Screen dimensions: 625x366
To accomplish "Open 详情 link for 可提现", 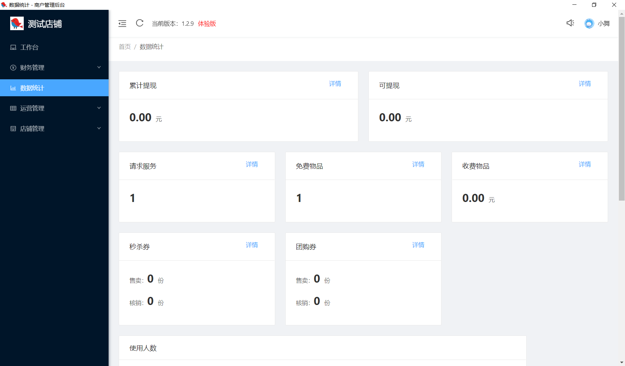I will pyautogui.click(x=585, y=84).
